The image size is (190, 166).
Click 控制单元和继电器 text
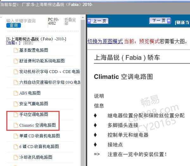point(128,135)
